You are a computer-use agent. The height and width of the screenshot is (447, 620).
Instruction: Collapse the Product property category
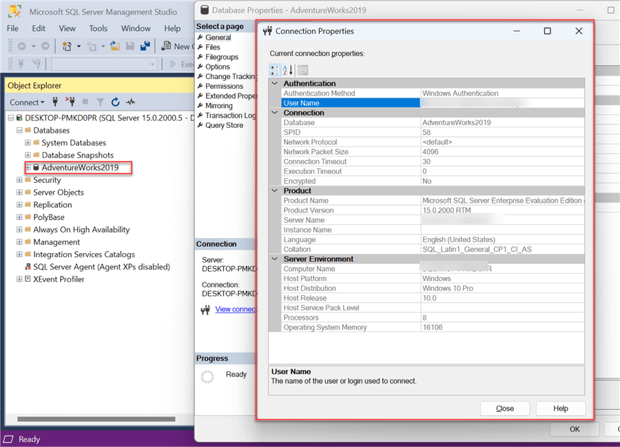click(x=275, y=190)
